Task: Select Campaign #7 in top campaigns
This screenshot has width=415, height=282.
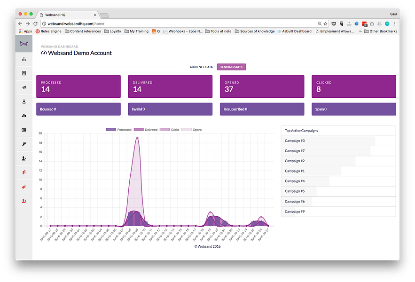Action: tap(338, 151)
